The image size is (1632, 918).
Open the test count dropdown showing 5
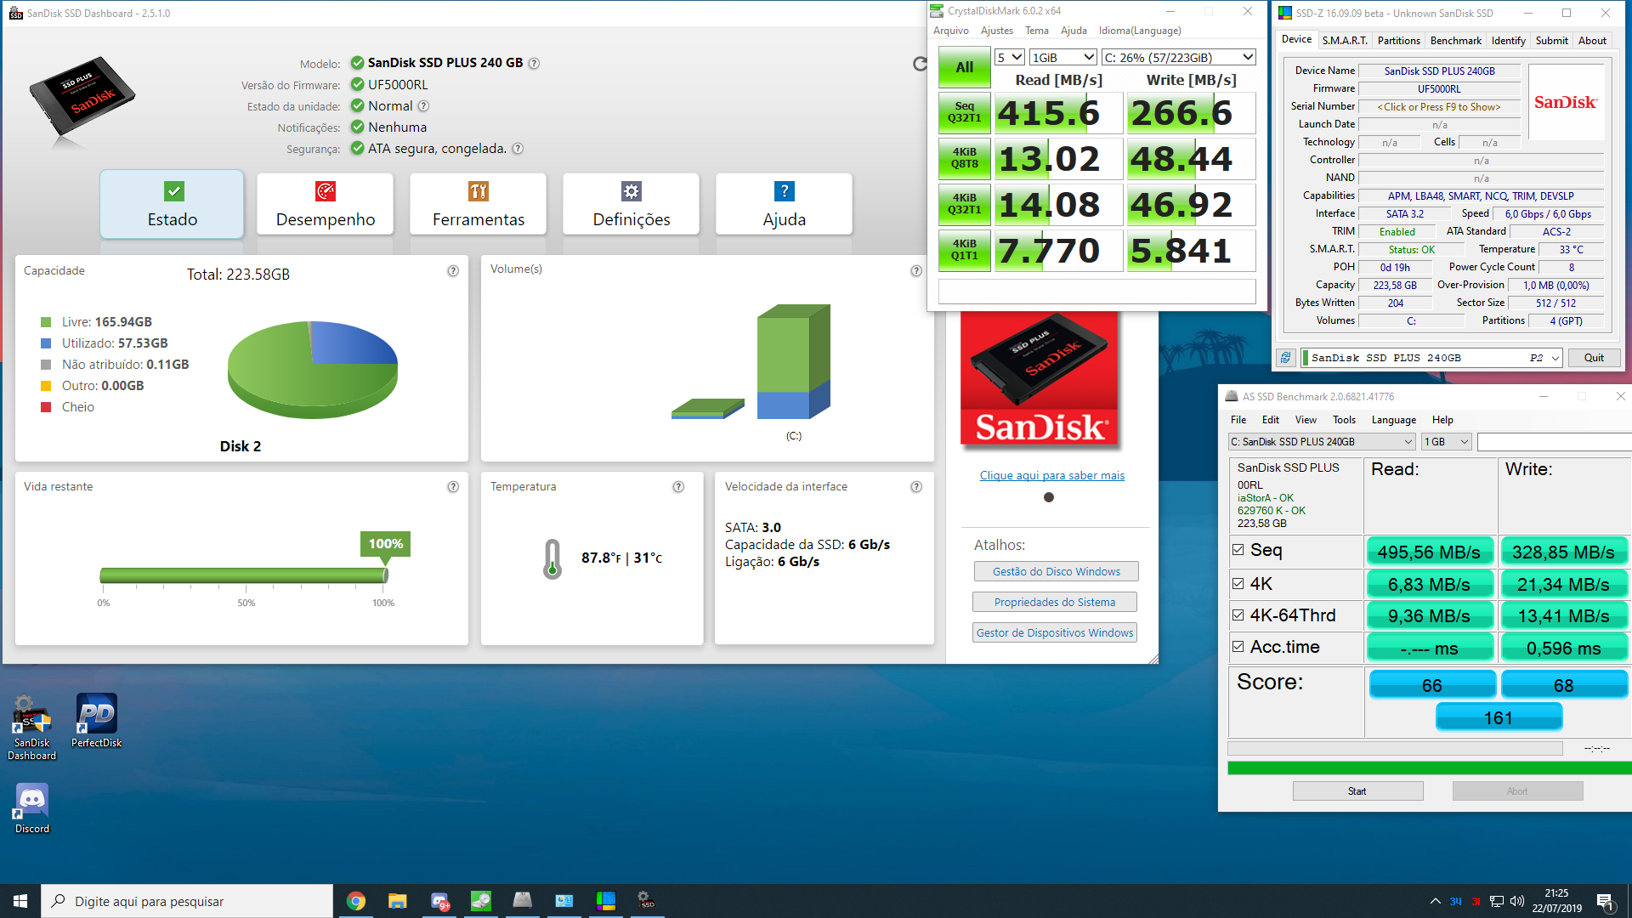(1010, 57)
